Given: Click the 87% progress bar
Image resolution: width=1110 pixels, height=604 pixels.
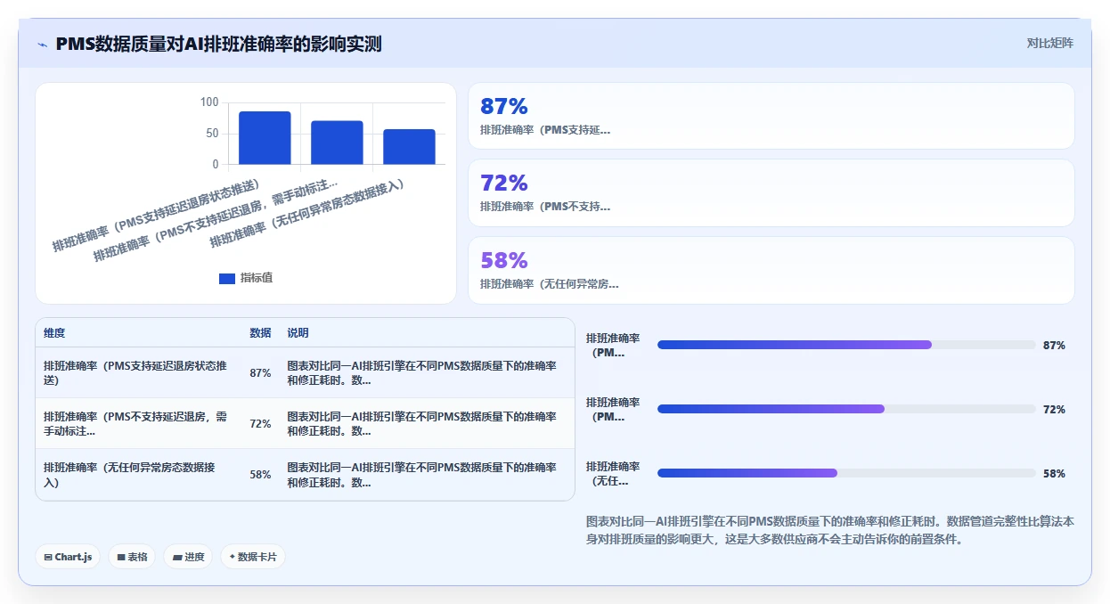Looking at the screenshot, I should click(x=846, y=345).
